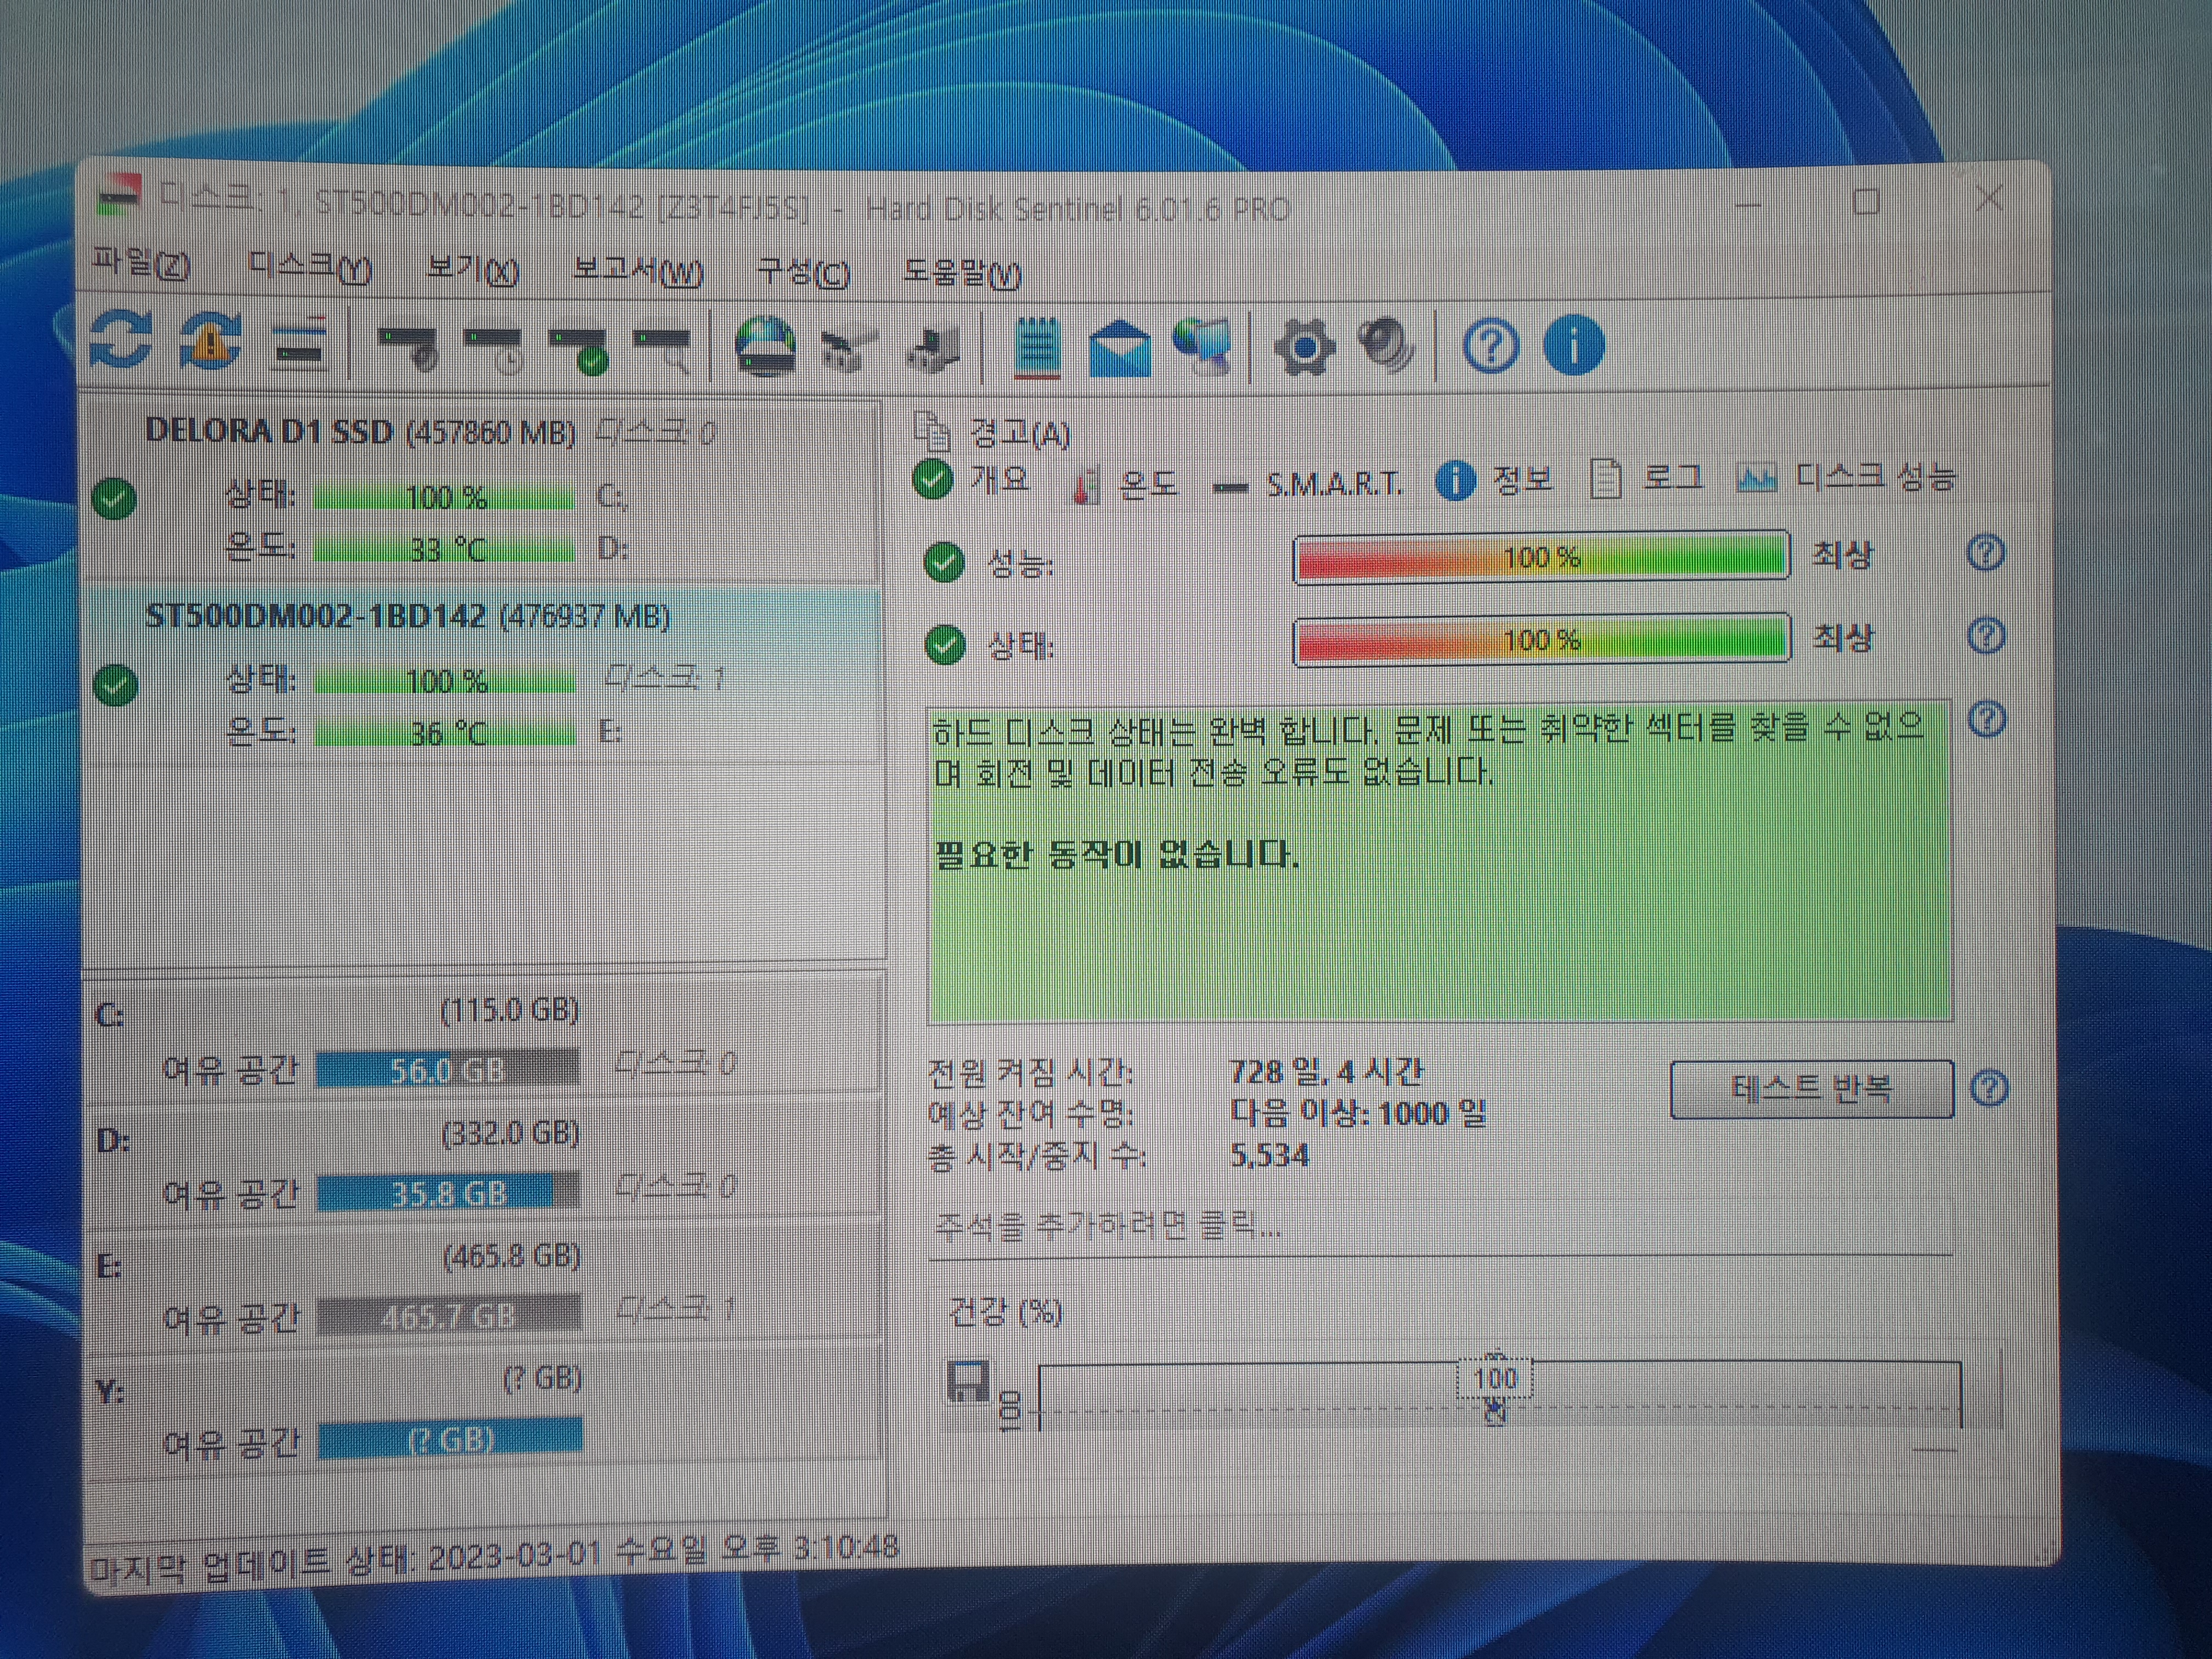Image resolution: width=2212 pixels, height=1659 pixels.
Task: Click the right-panel 상태 100% gradient bar
Action: click(x=1541, y=639)
